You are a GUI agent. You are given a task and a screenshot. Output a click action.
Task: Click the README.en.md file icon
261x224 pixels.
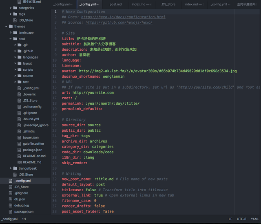pyautogui.click(x=19, y=156)
